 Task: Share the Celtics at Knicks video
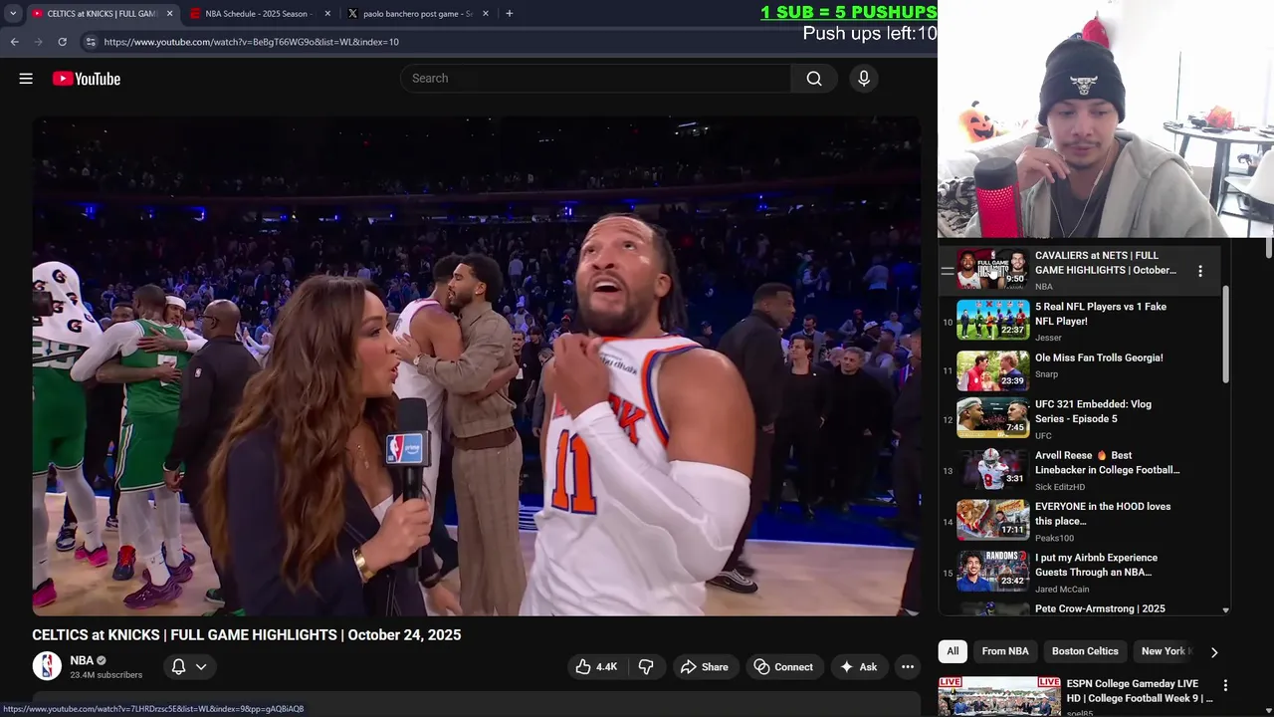tap(705, 667)
